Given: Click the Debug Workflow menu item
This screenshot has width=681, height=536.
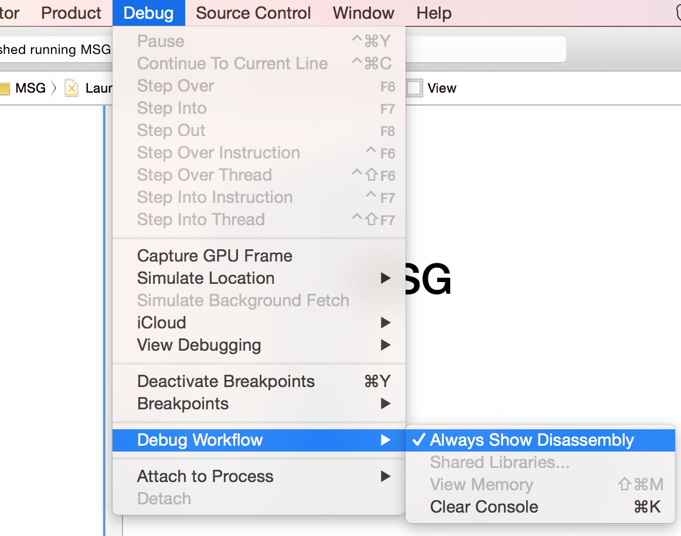Looking at the screenshot, I should click(x=200, y=440).
